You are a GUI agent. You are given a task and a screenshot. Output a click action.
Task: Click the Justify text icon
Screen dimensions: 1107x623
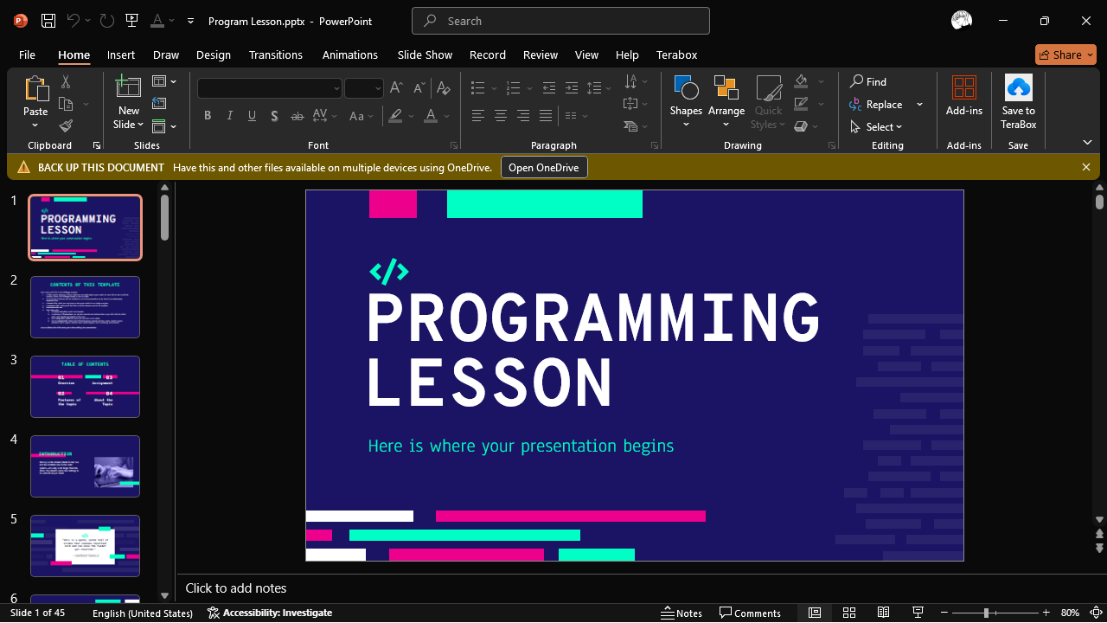[545, 115]
